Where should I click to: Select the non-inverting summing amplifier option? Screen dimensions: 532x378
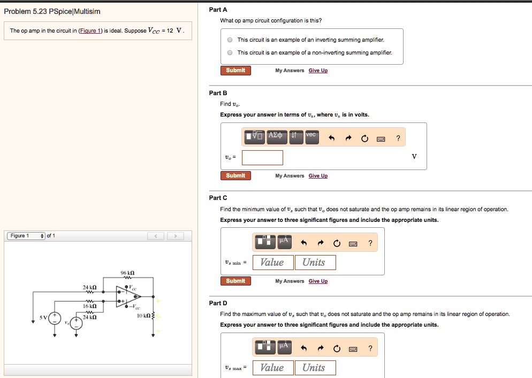click(x=230, y=52)
